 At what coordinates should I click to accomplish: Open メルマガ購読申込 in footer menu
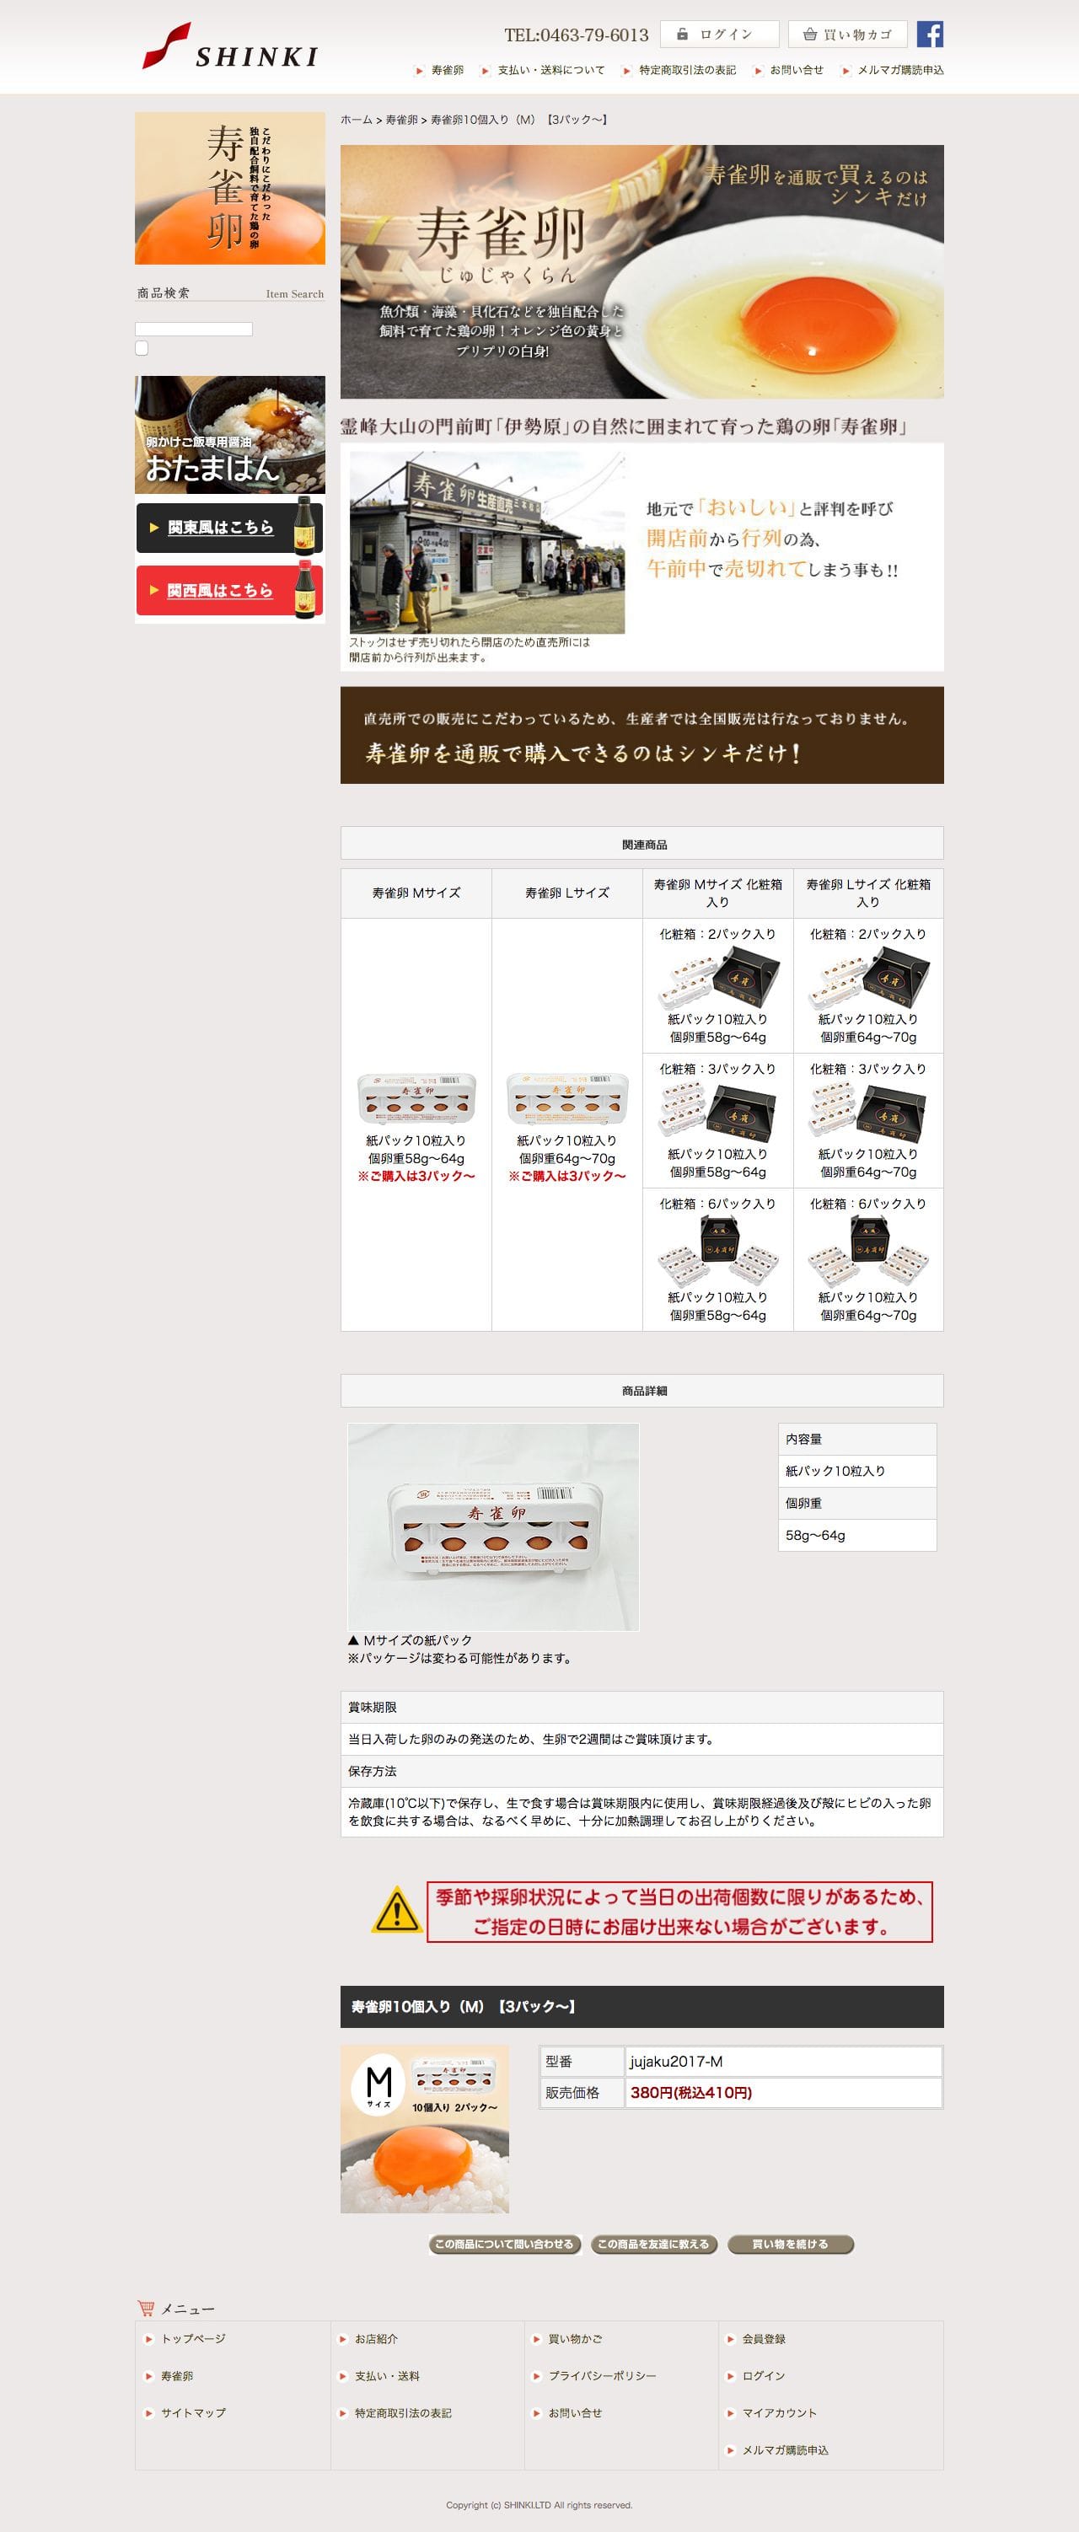pyautogui.click(x=785, y=2450)
